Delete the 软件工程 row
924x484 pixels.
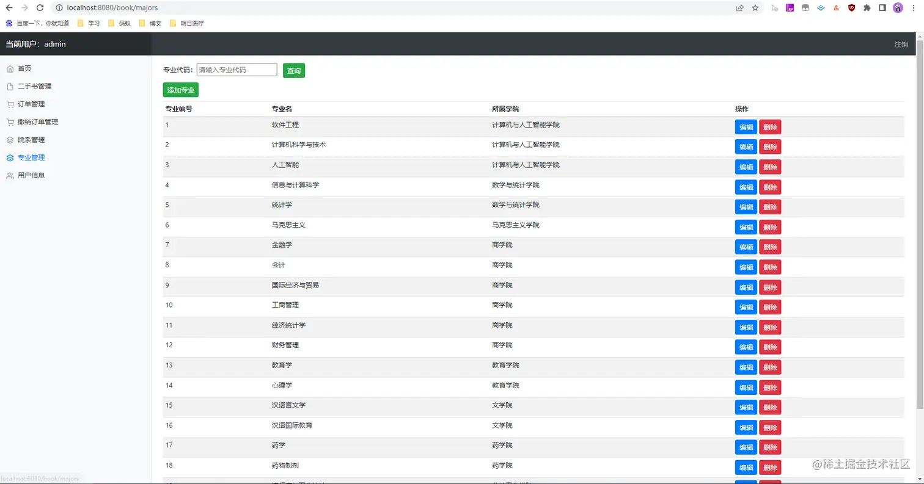pos(770,127)
